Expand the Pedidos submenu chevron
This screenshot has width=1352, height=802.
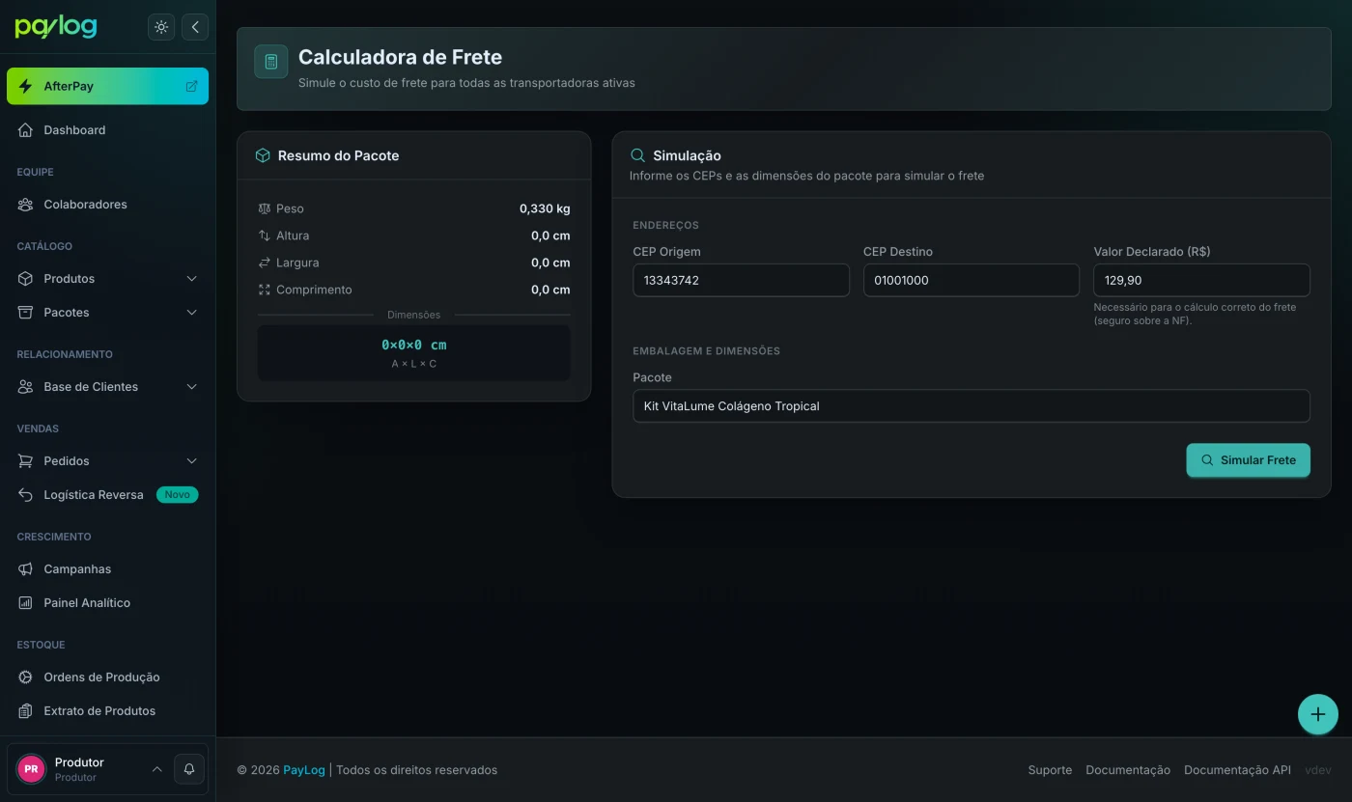coord(191,461)
